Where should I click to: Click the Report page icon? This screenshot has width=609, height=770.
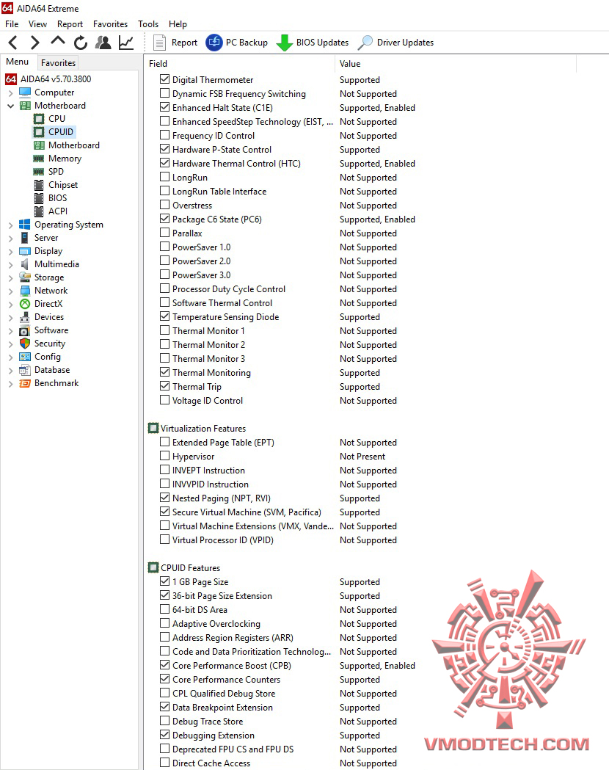point(159,43)
